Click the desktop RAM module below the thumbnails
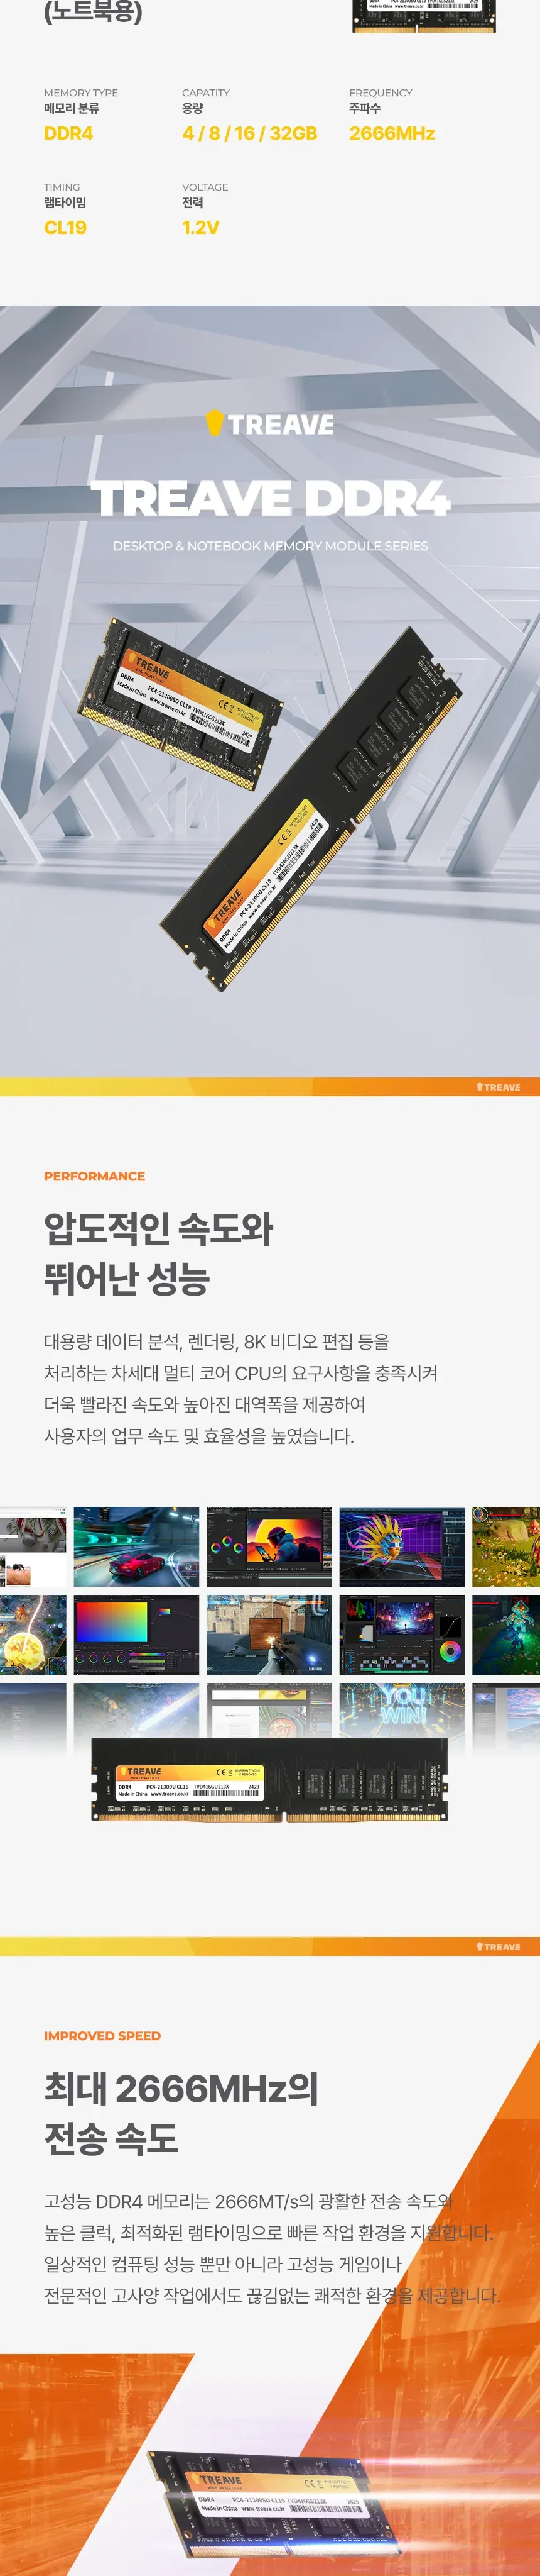 click(x=269, y=1779)
